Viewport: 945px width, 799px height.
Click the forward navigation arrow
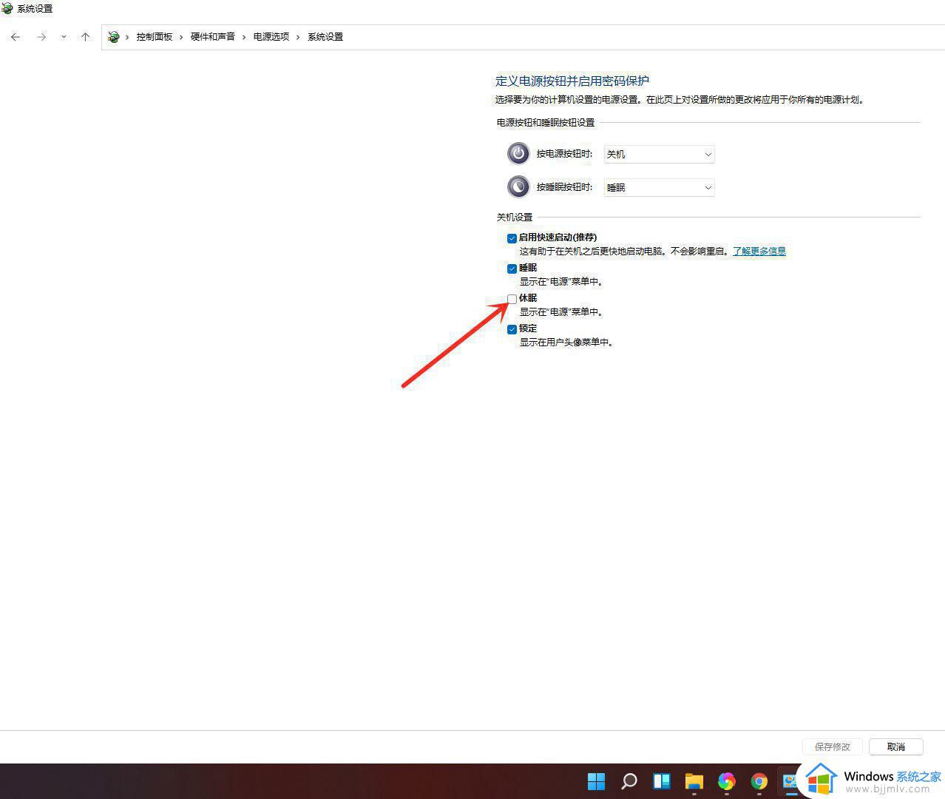[x=41, y=36]
